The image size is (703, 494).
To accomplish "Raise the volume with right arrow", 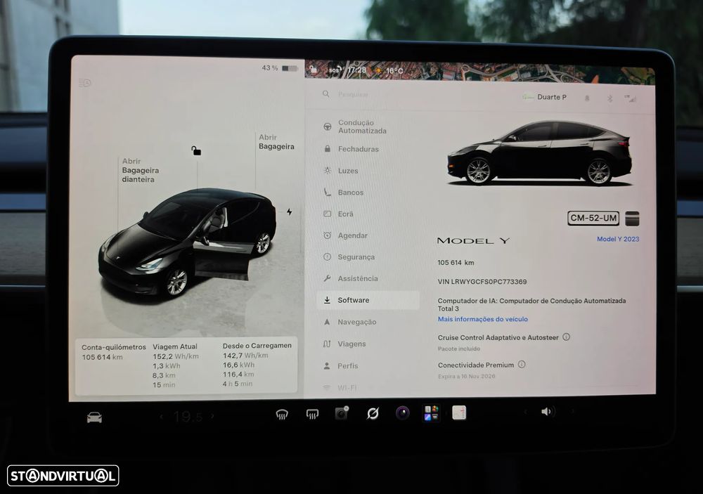I will click(572, 411).
